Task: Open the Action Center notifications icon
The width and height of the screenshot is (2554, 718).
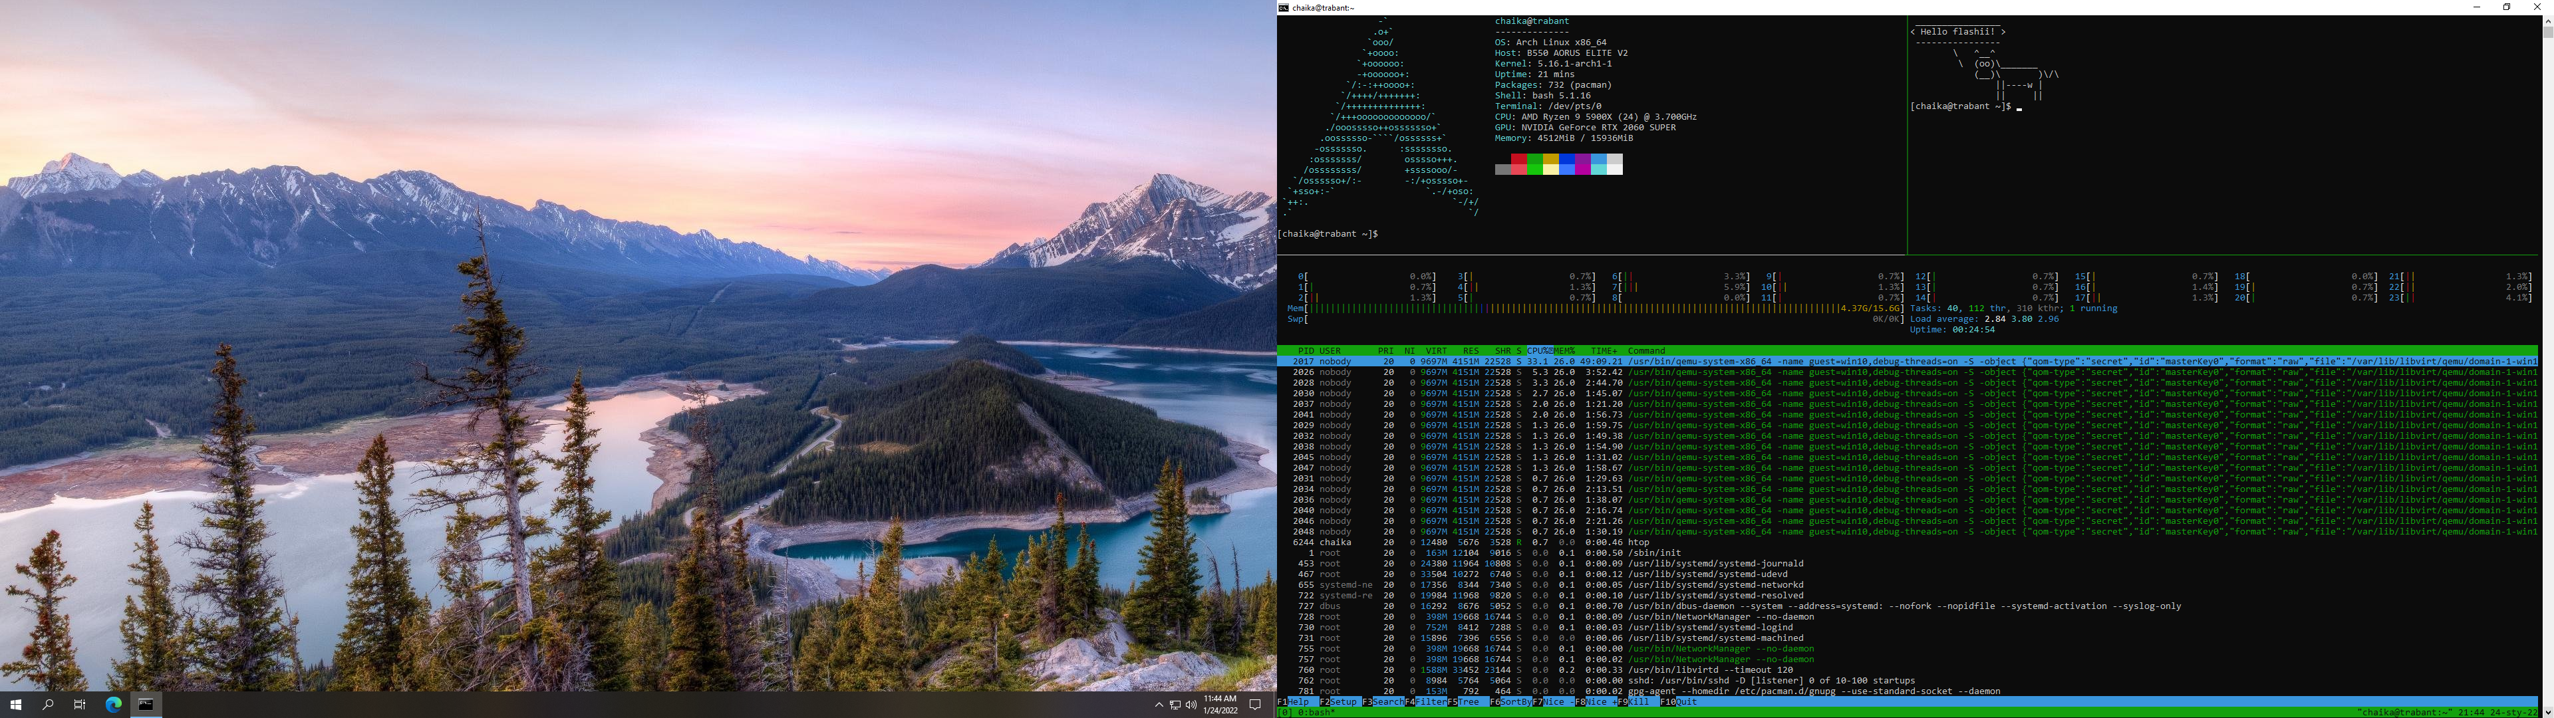Action: (1255, 705)
